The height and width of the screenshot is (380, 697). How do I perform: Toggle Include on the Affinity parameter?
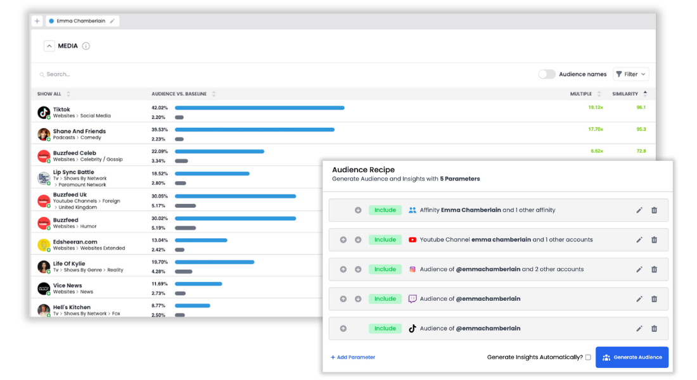tap(385, 210)
